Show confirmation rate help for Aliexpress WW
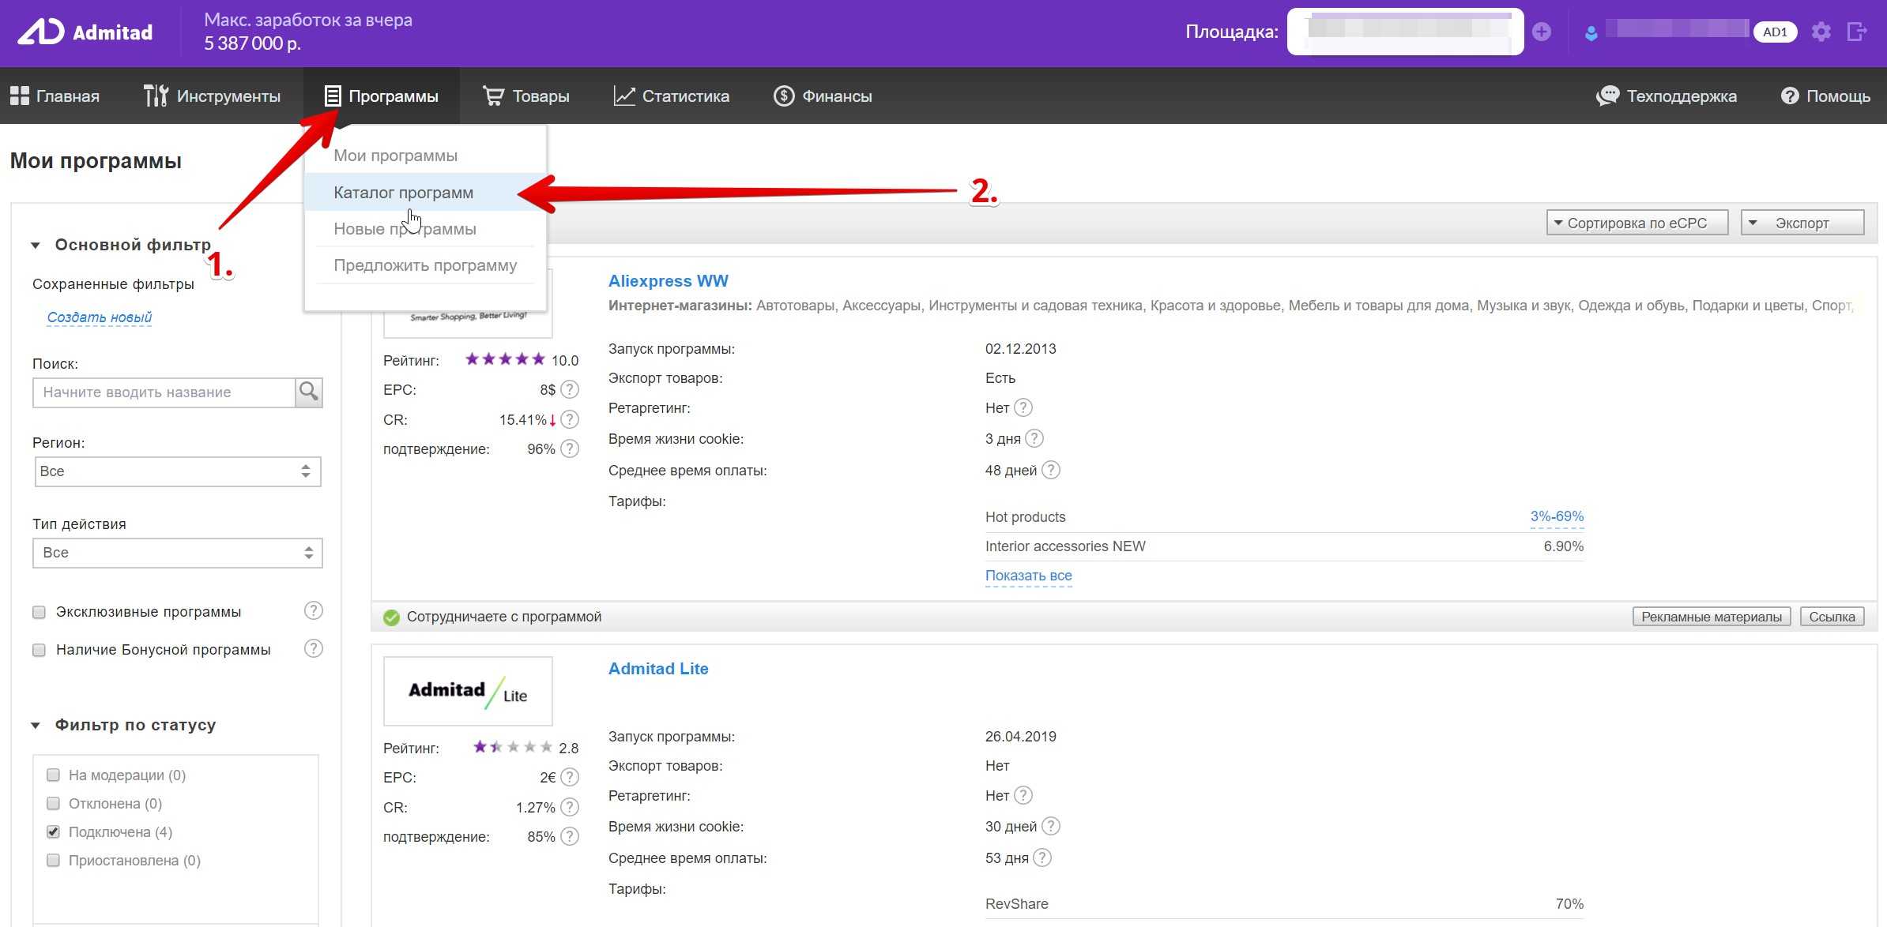This screenshot has height=927, width=1887. coord(570,448)
